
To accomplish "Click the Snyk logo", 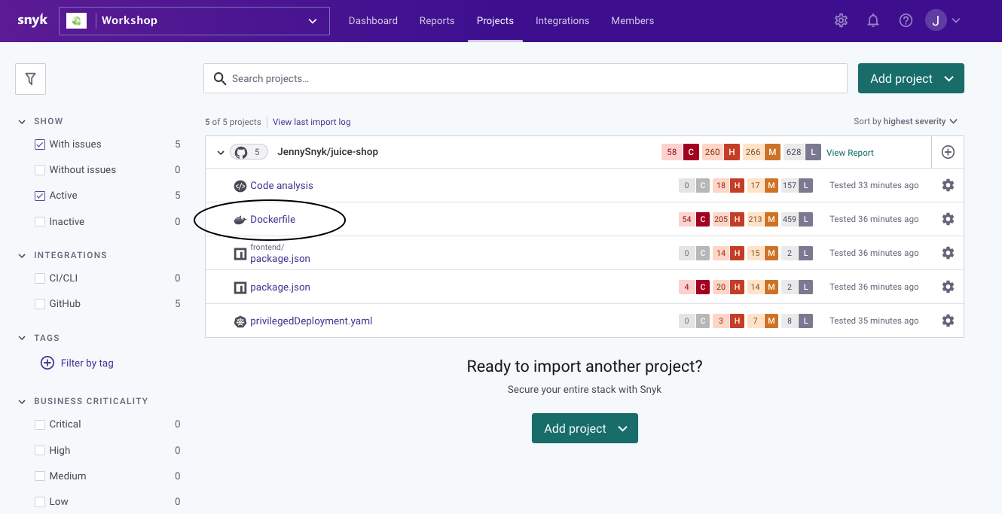I will click(x=32, y=20).
